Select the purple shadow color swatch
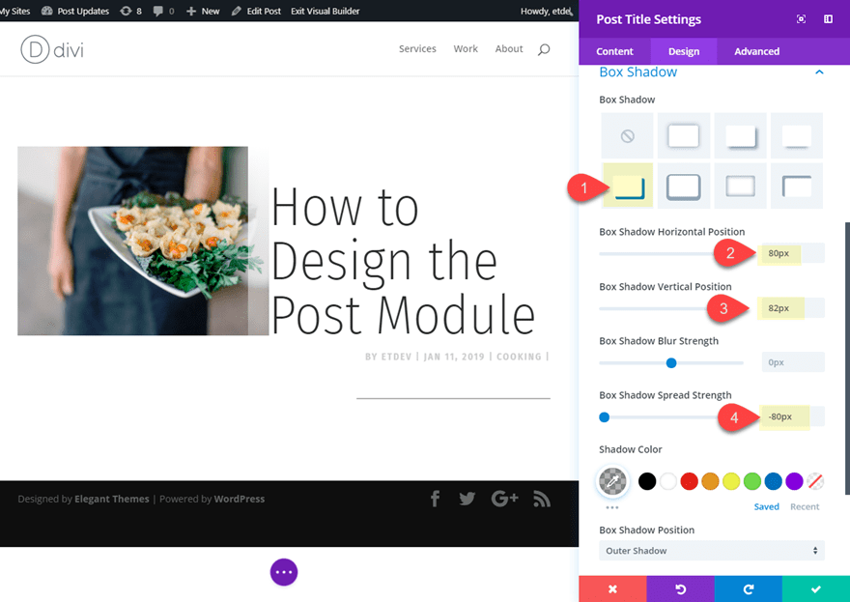 [x=792, y=480]
